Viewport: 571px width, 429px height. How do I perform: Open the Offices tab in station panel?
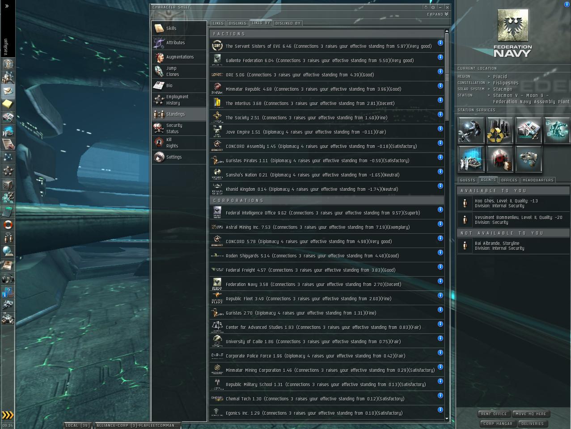point(509,180)
